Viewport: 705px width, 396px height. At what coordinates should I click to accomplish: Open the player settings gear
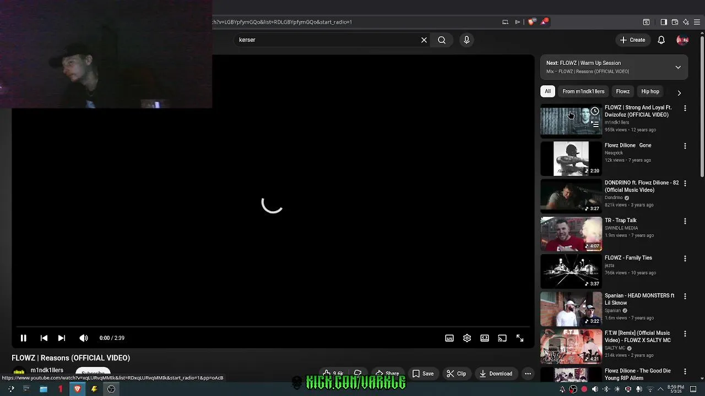tap(467, 338)
